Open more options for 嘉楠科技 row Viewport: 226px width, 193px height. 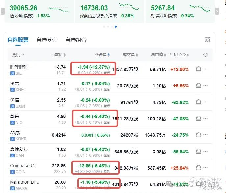pyautogui.click(x=205, y=151)
